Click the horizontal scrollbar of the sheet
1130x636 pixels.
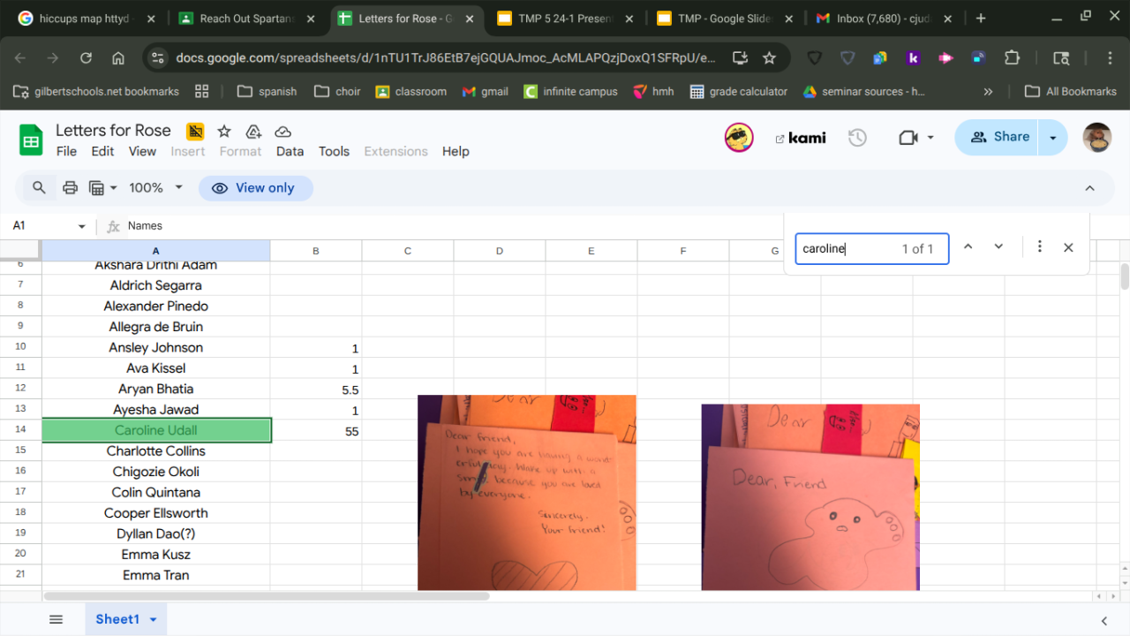click(x=267, y=596)
